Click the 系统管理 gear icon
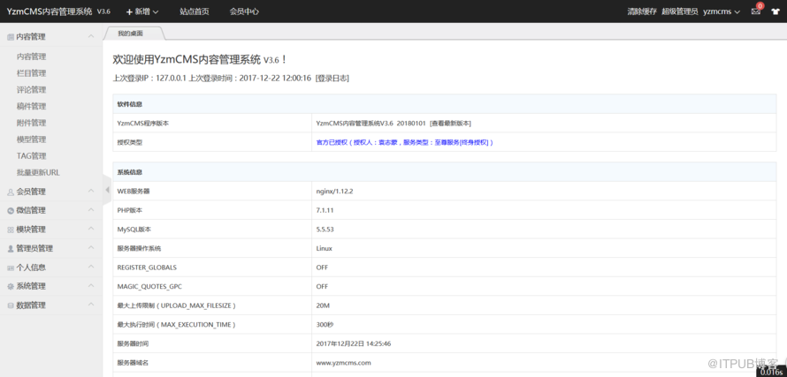 (11, 286)
